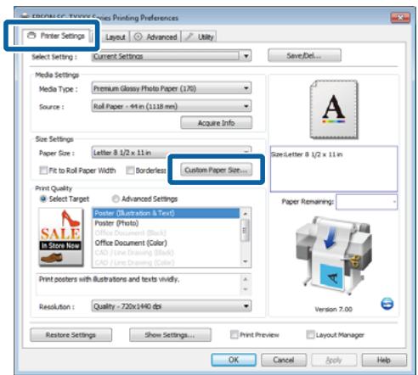Toggle the Borderless checkbox
The height and width of the screenshot is (375, 418).
point(130,171)
